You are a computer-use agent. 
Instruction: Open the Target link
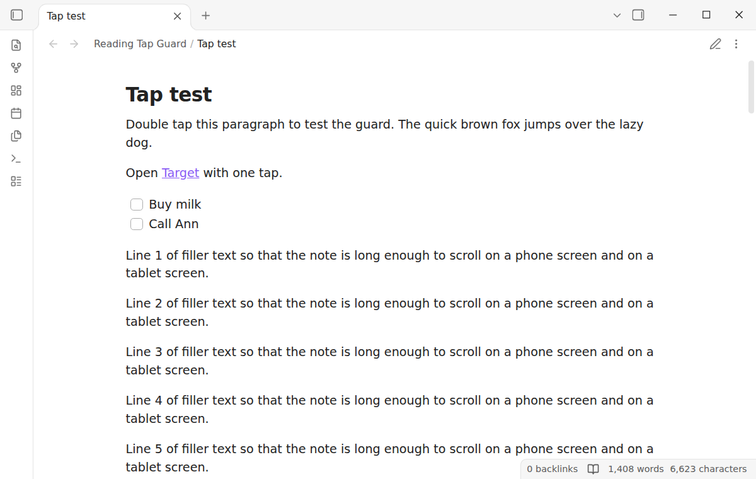pyautogui.click(x=180, y=173)
